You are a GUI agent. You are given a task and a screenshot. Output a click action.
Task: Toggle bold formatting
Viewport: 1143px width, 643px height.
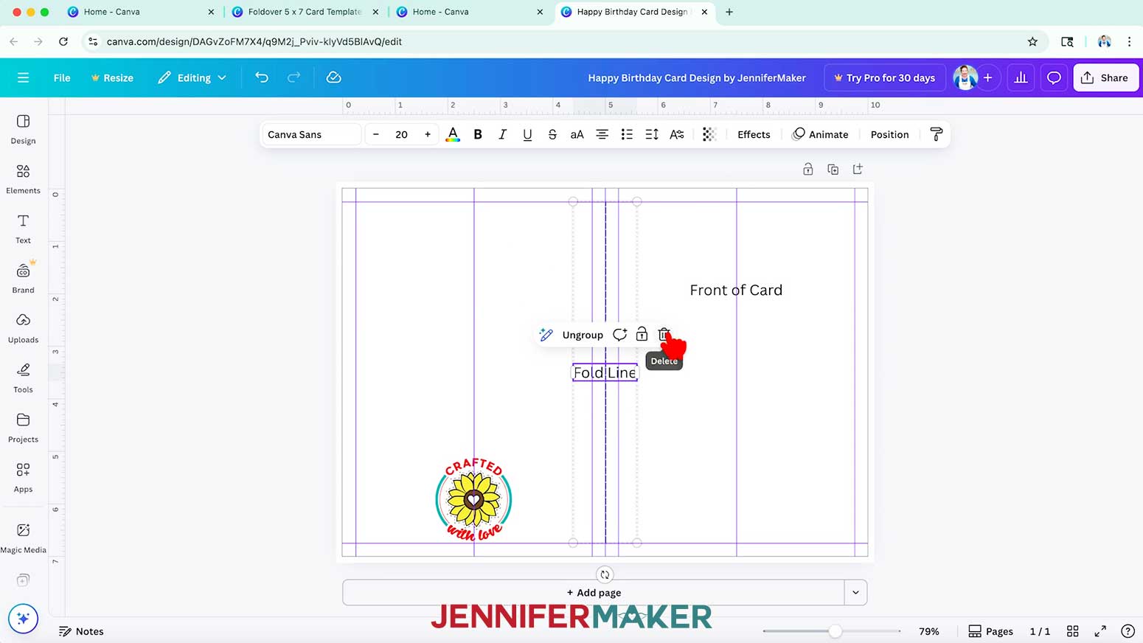pos(478,134)
